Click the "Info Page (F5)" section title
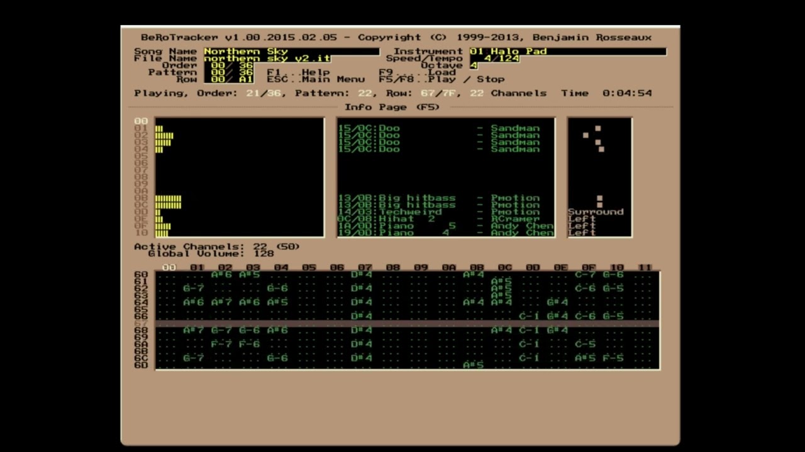Image resolution: width=805 pixels, height=452 pixels. 392,107
